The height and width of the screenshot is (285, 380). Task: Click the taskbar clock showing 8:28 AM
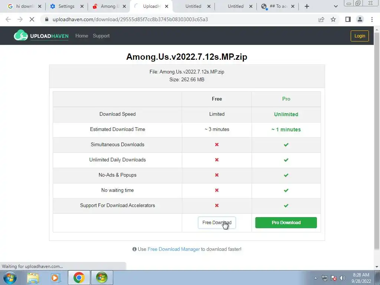[361, 278]
